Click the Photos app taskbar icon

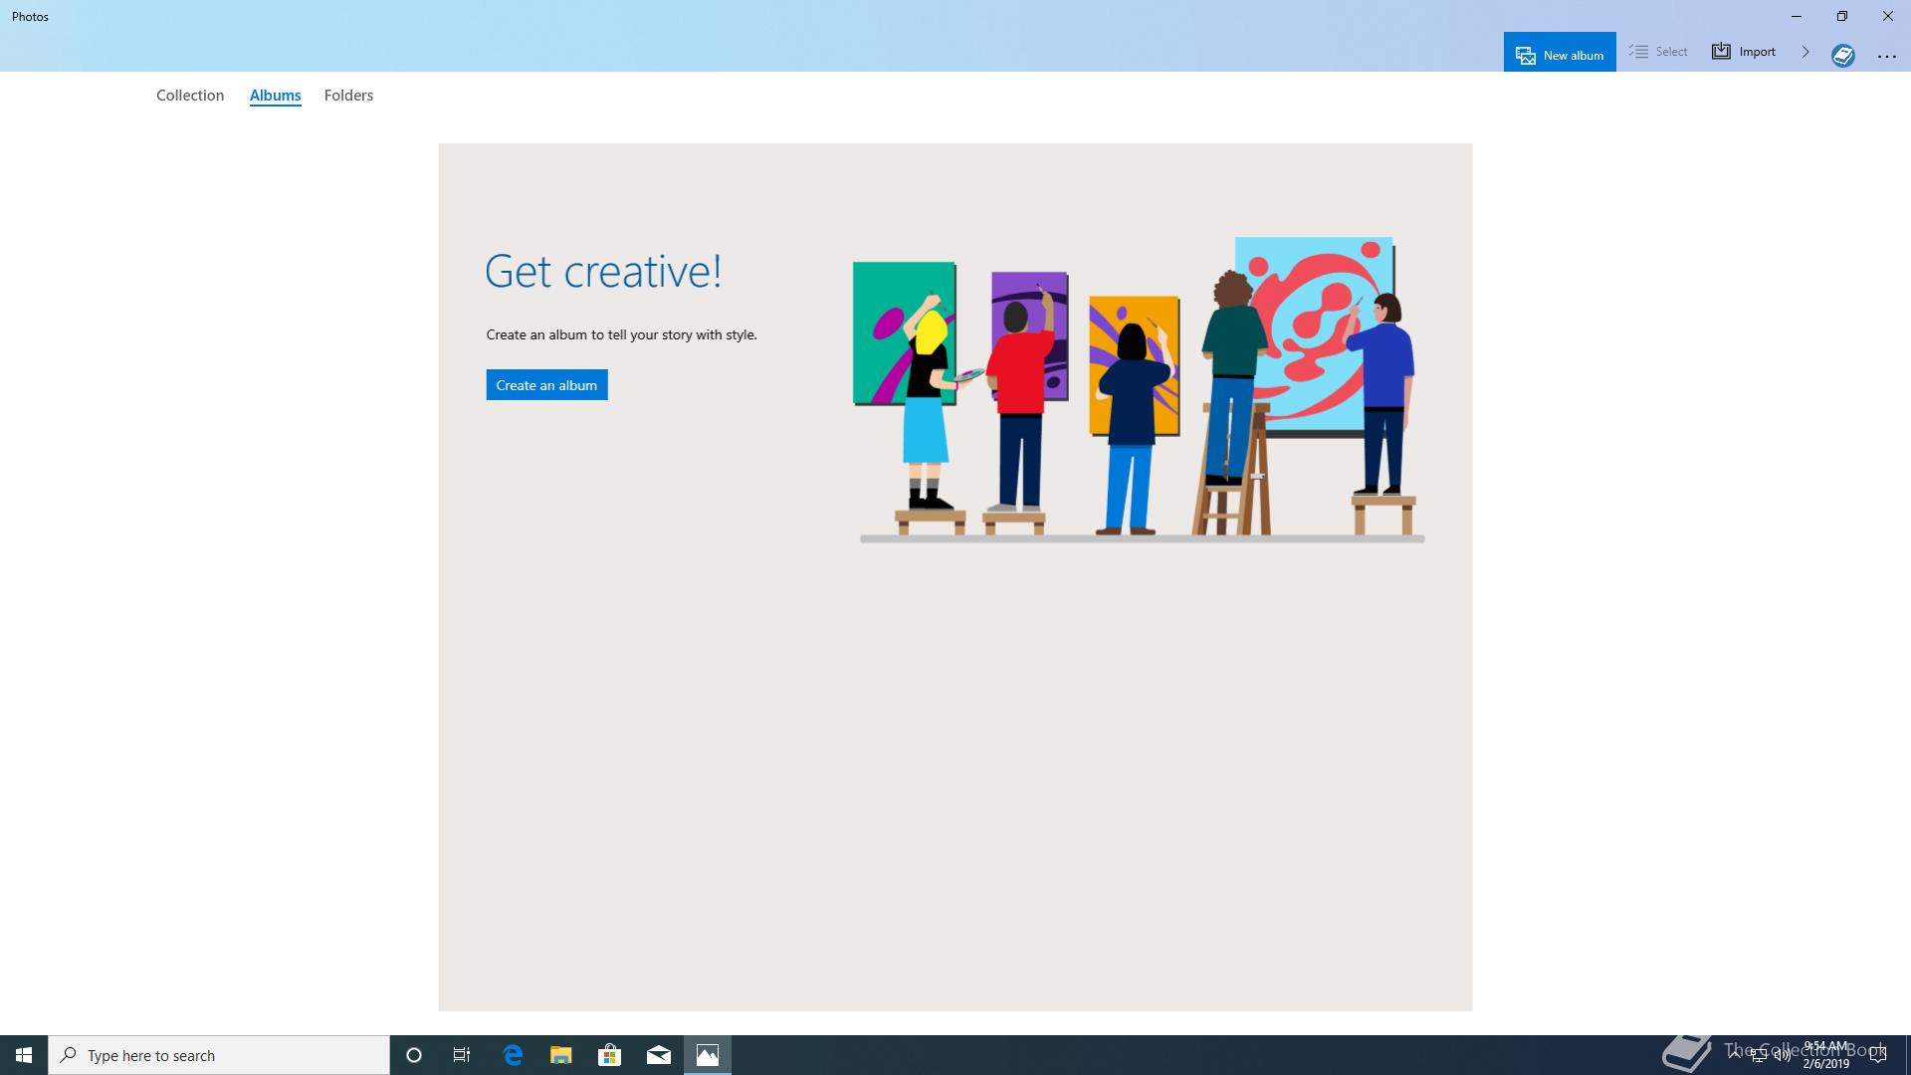(x=708, y=1055)
